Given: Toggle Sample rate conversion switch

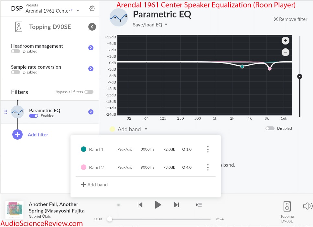Looking at the screenshot, I should [x=16, y=72].
